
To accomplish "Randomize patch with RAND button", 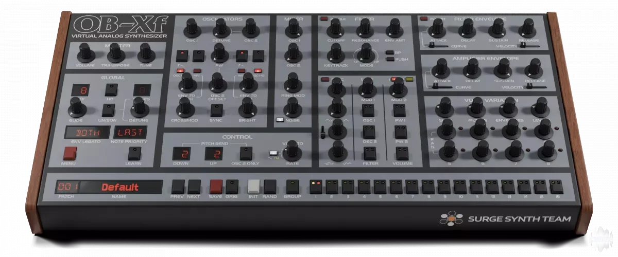I will coord(270,186).
